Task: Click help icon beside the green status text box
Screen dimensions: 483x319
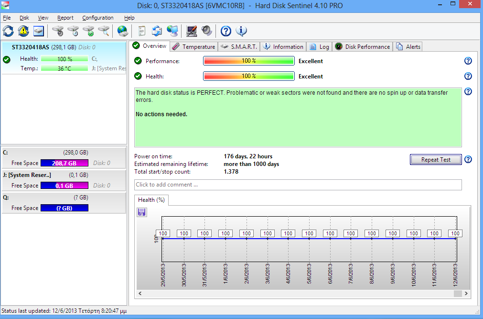Action: [x=468, y=91]
